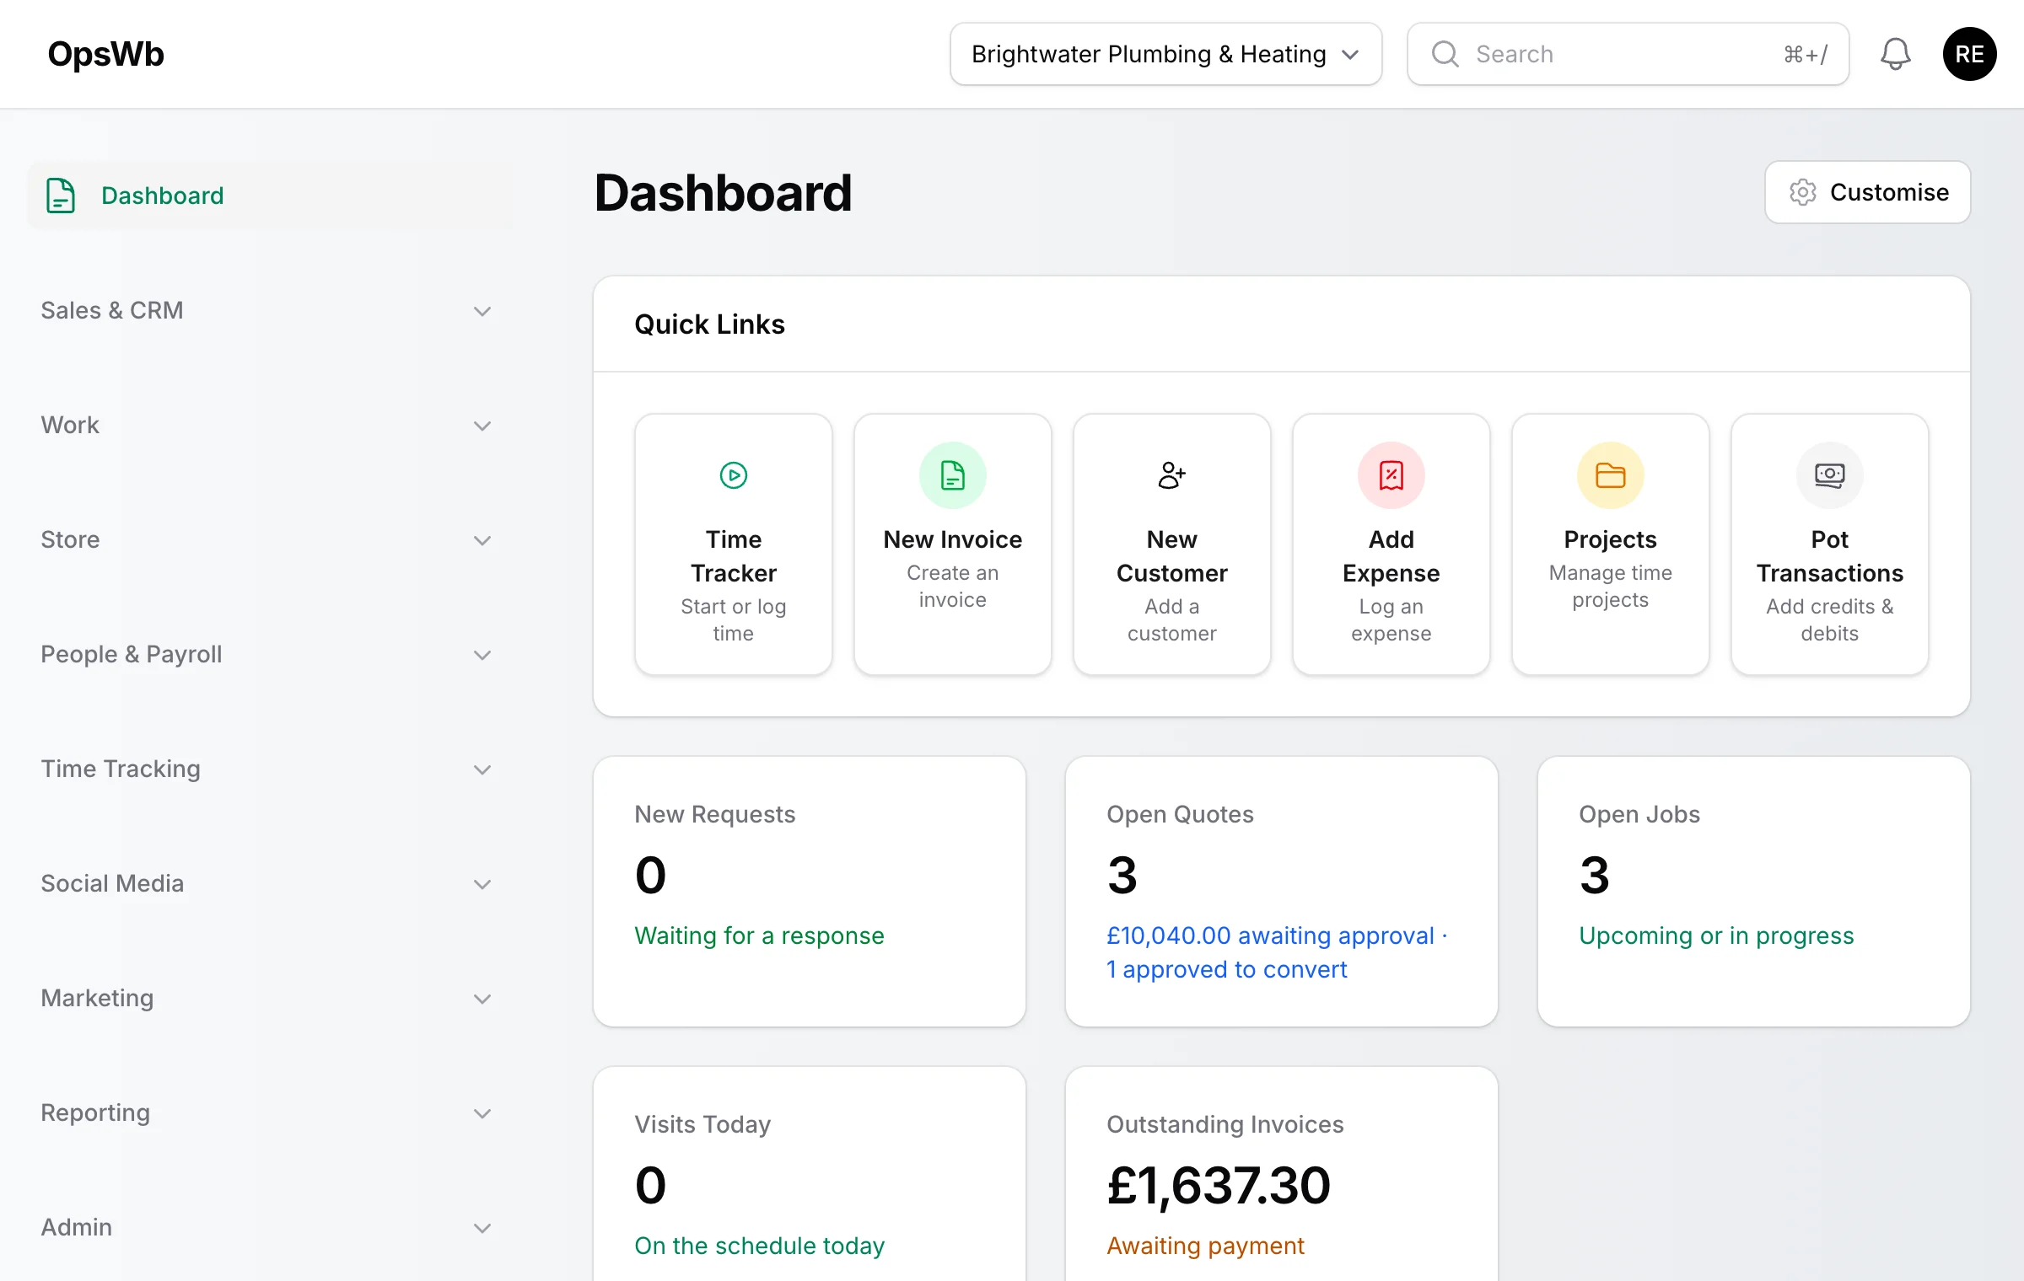Screen dimensions: 2024x1281
Task: Click the gear icon on Customise
Action: (1802, 192)
